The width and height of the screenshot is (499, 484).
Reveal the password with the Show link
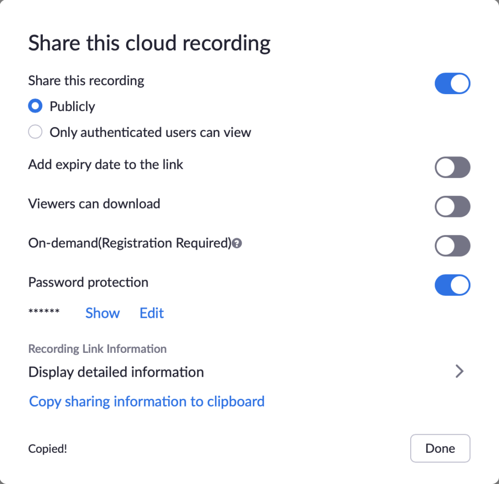click(102, 313)
